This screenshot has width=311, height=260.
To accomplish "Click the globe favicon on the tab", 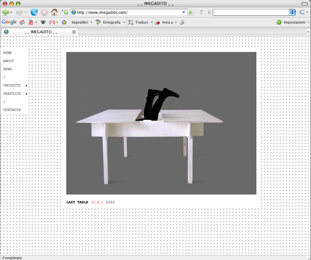I will 6,32.
